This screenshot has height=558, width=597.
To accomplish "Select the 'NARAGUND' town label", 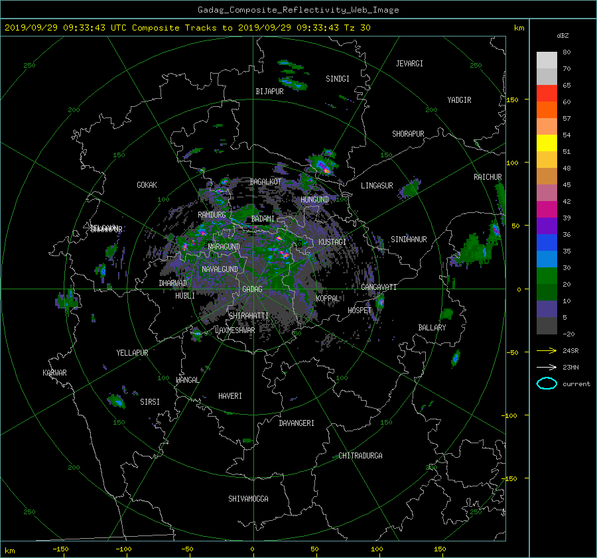I will [224, 247].
